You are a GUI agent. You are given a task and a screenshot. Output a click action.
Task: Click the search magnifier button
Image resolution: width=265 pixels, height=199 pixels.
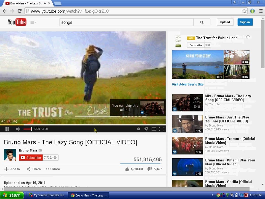pyautogui.click(x=202, y=22)
